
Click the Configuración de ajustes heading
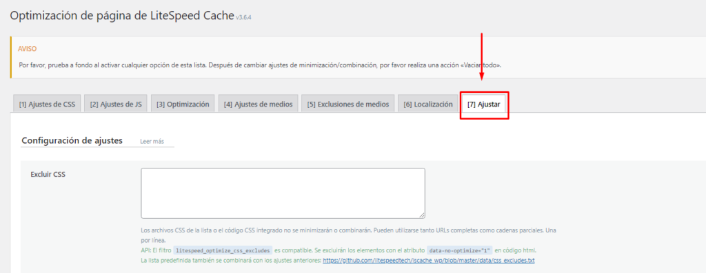click(72, 140)
